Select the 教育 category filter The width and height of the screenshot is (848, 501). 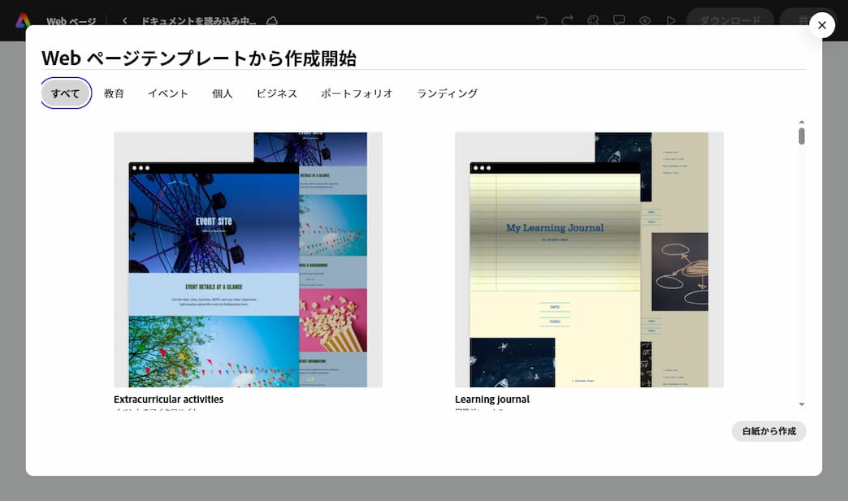pos(114,93)
